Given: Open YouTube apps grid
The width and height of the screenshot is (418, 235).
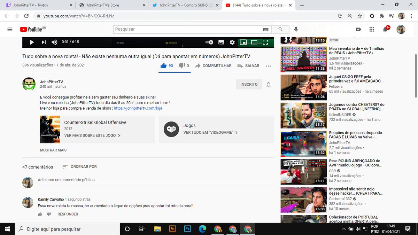Looking at the screenshot, I should pos(372,30).
